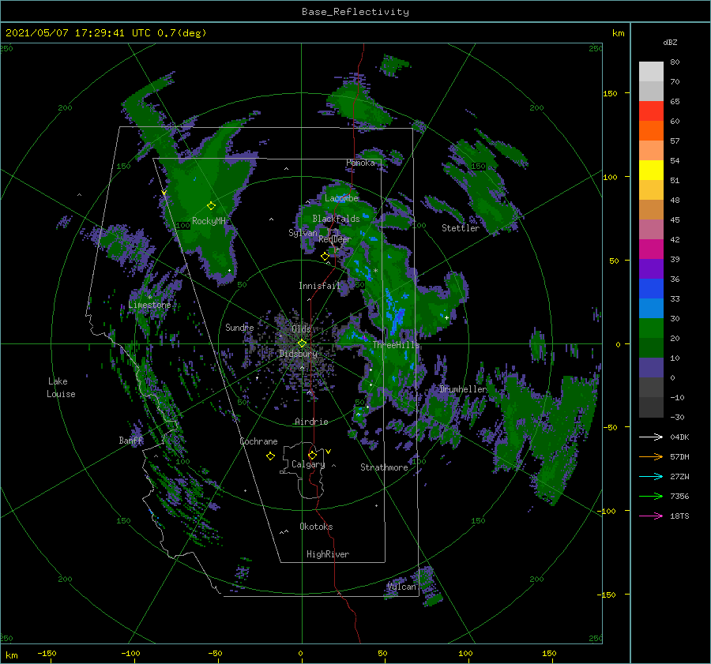Click the Lacombe city label
Screen dimensions: 711x664
pyautogui.click(x=341, y=198)
